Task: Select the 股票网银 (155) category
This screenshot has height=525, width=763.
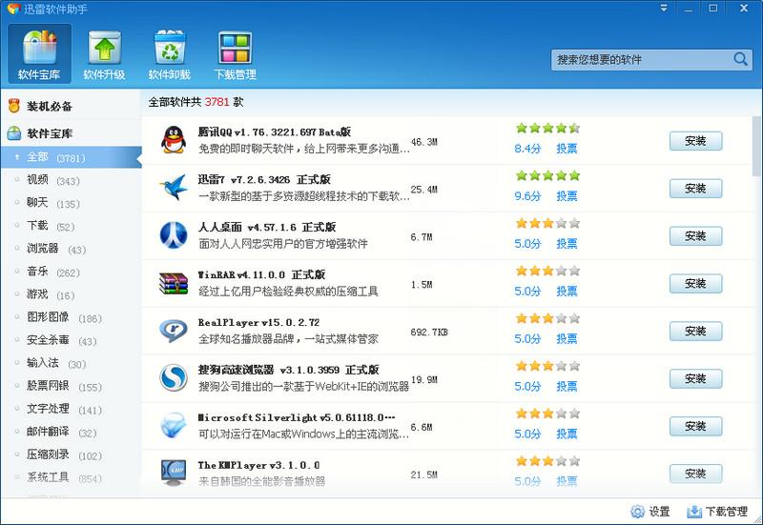Action: [71, 387]
